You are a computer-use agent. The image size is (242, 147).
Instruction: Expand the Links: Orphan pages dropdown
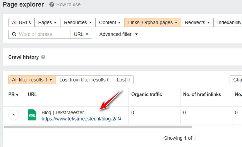(x=153, y=22)
